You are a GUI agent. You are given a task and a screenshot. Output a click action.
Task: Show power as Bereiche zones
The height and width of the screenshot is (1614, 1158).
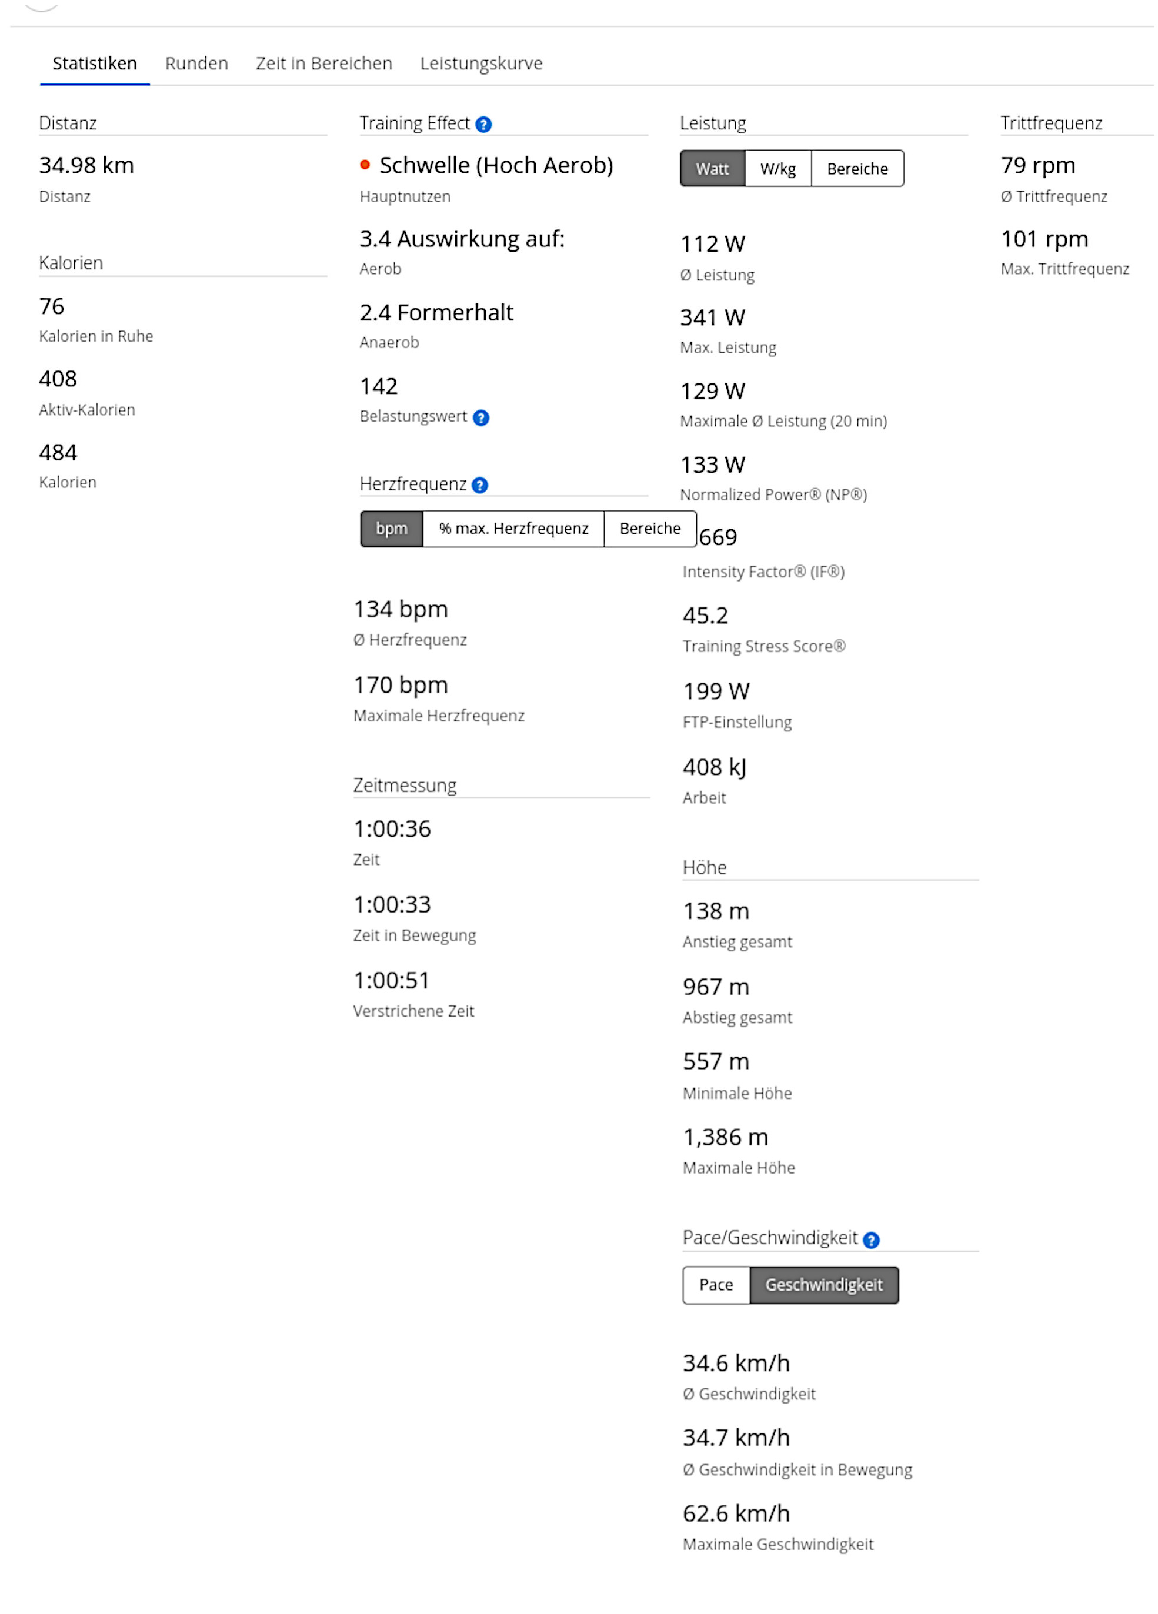tap(857, 169)
